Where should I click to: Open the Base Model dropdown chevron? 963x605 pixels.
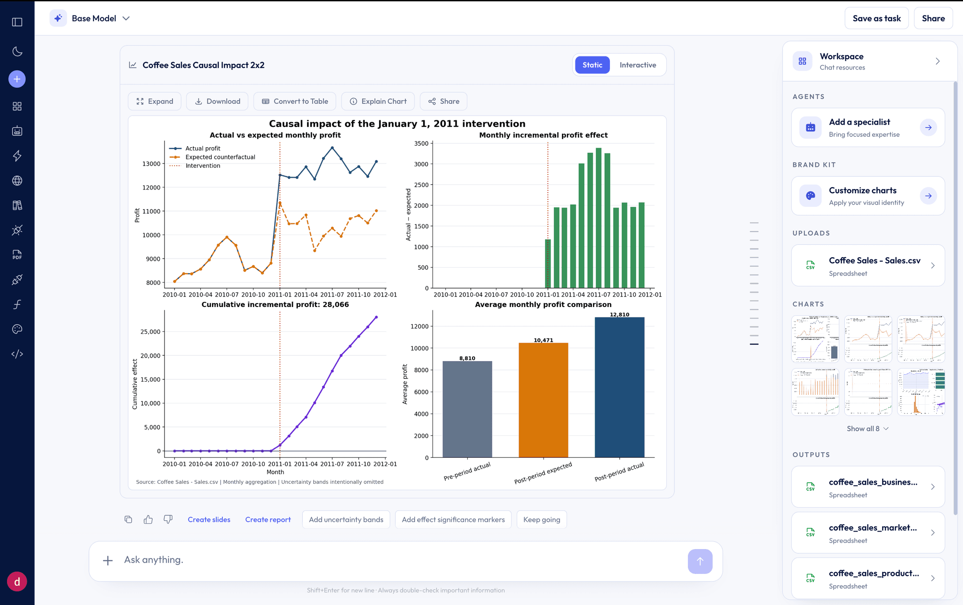click(x=126, y=18)
